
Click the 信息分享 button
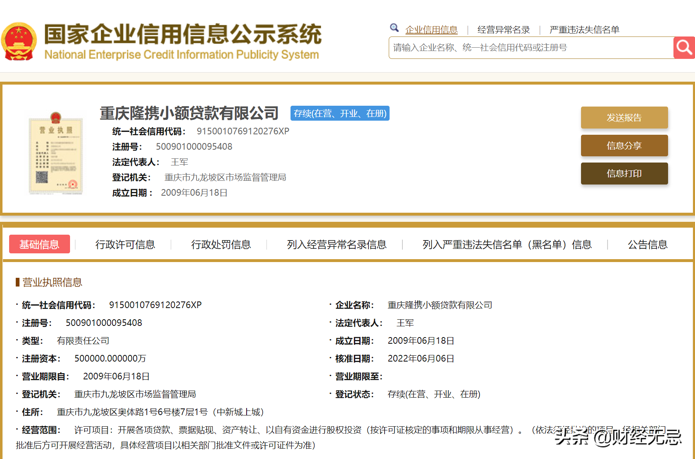(624, 146)
